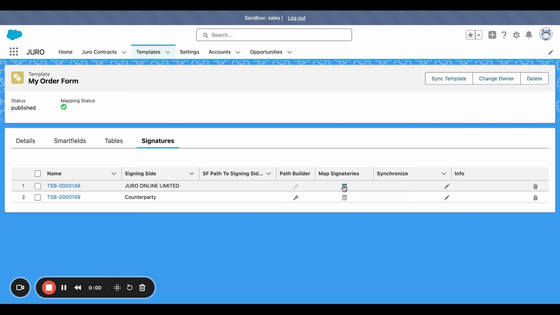Select the TSB-0000148 row checkbox
Image resolution: width=560 pixels, height=315 pixels.
click(x=38, y=186)
